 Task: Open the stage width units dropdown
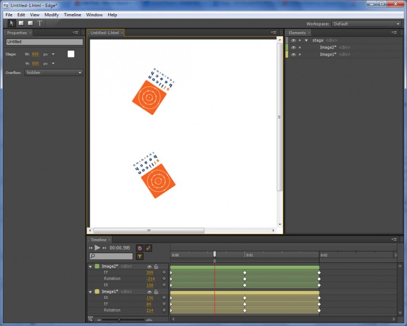[x=53, y=54]
